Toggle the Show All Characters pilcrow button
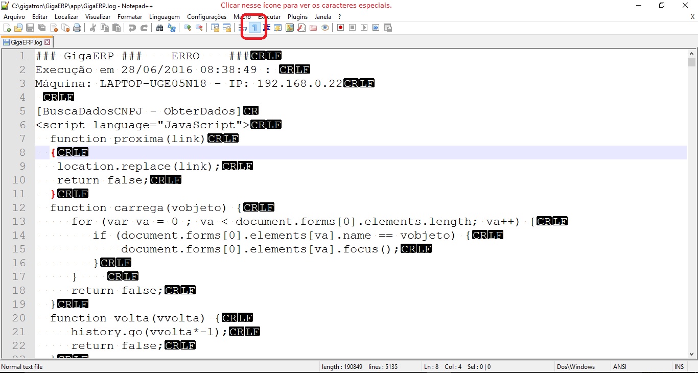698x373 pixels. 254,28
